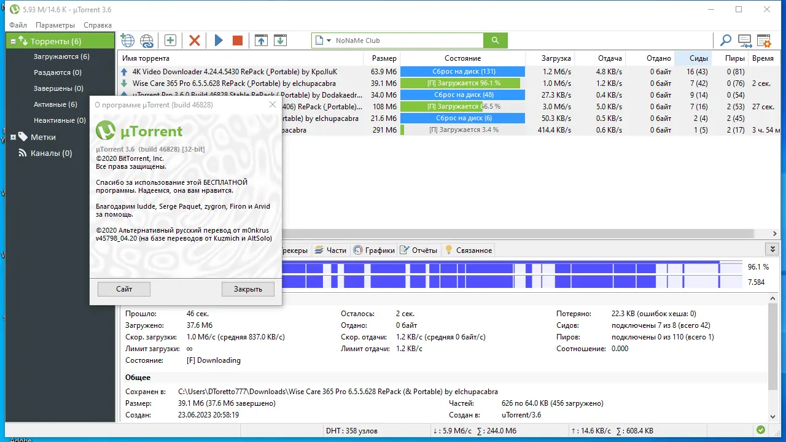Screen dimensions: 786x442
Task: Click the green search button
Action: [x=495, y=41]
